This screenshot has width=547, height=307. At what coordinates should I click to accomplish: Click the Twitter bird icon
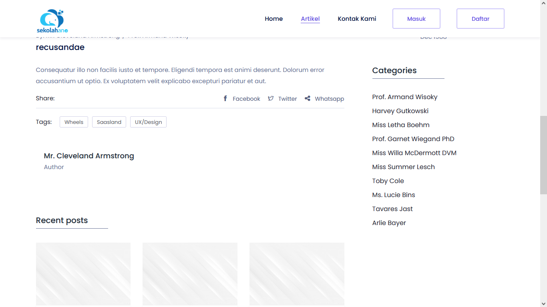[x=271, y=98]
